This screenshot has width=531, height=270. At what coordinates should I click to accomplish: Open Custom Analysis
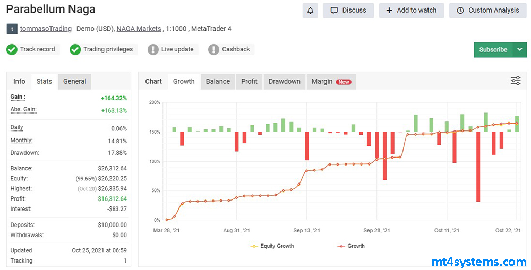coord(487,10)
